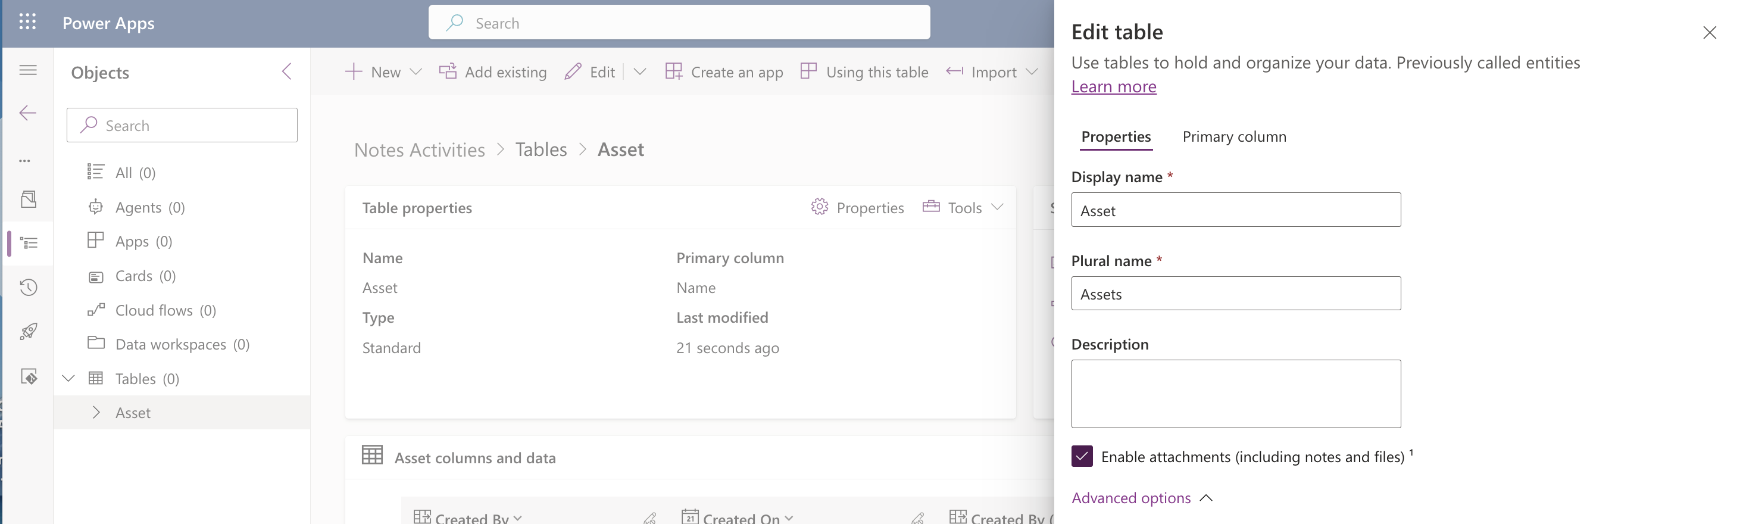Click the Display name field containing Asset

(1236, 210)
